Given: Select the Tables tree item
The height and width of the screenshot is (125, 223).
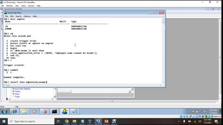Looking at the screenshot, I should click(17, 91).
